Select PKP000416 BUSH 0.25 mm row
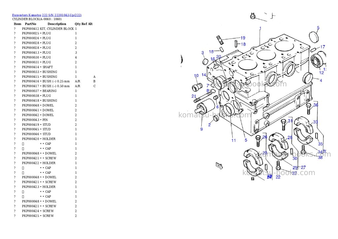The image size is (338, 239). pyautogui.click(x=55, y=81)
